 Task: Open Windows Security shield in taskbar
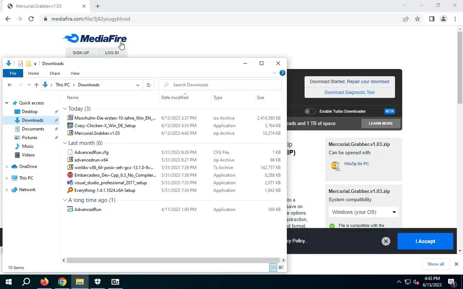pyautogui.click(x=98, y=282)
